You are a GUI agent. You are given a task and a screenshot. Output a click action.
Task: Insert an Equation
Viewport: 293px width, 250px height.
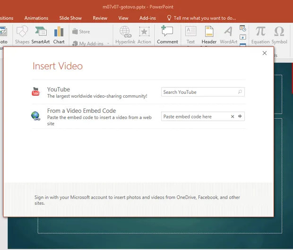260,35
